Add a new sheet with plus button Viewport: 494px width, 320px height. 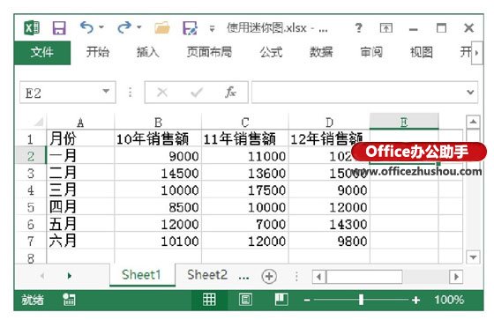tap(269, 276)
